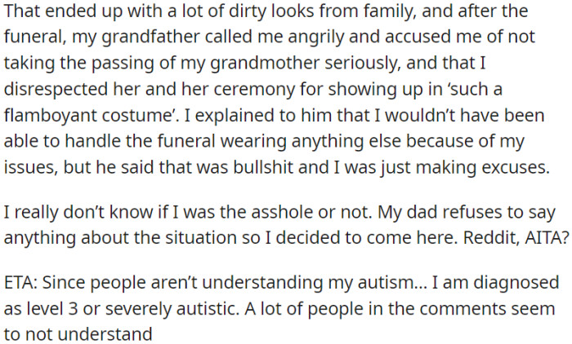Click the 'ETA:' label starting the edit
This screenshot has width=572, height=344.
(x=20, y=283)
